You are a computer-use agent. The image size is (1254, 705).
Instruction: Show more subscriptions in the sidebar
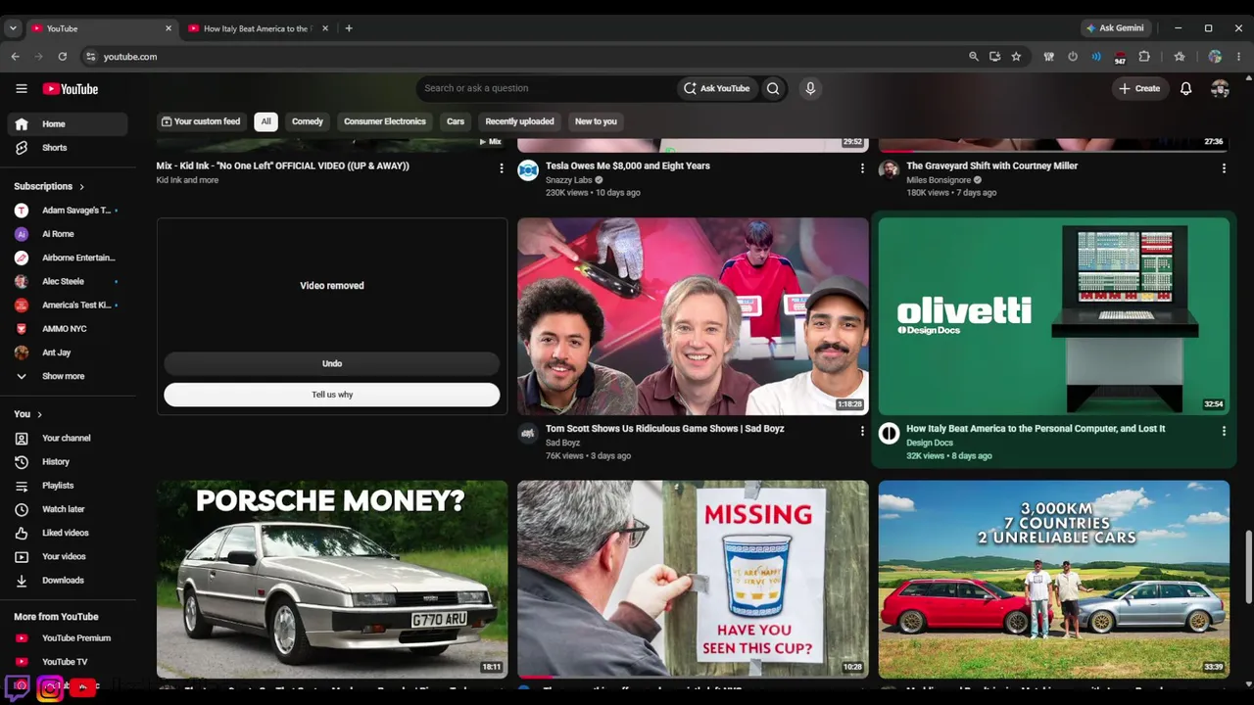point(69,376)
